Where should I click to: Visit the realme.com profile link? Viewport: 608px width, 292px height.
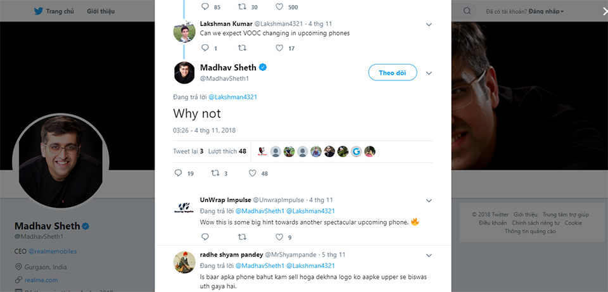[x=41, y=279]
